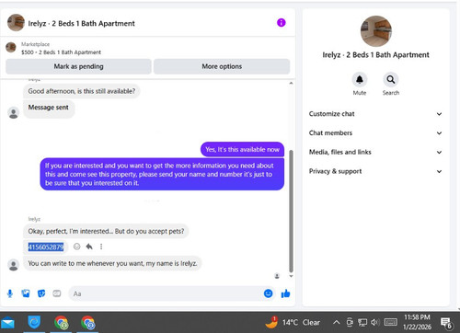Open more options for phone number message
The image size is (460, 333).
[101, 247]
